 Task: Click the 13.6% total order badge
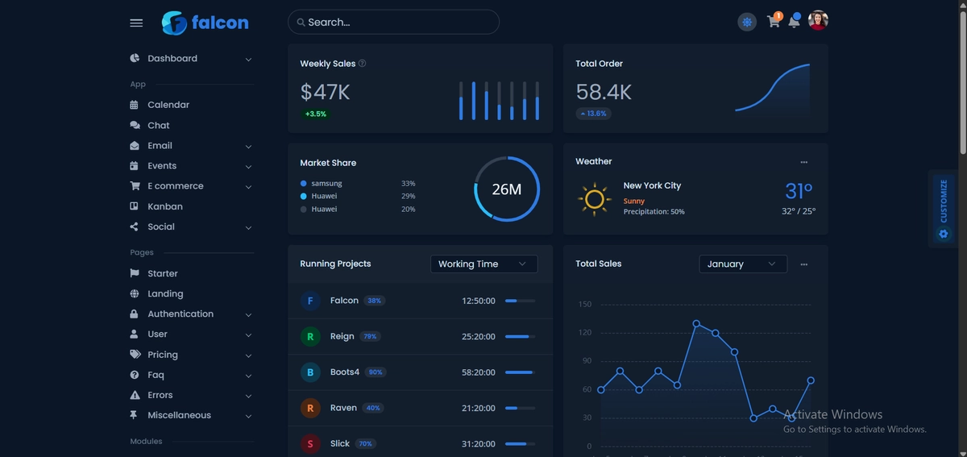click(x=593, y=114)
